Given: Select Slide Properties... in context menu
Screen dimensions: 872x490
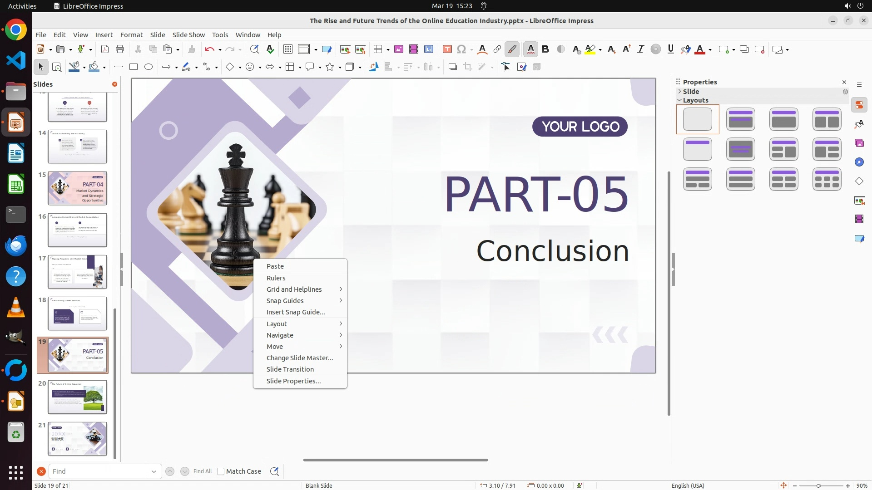Looking at the screenshot, I should (293, 381).
